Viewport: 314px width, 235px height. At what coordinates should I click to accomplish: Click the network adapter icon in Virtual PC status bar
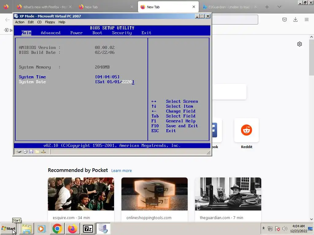point(44,152)
